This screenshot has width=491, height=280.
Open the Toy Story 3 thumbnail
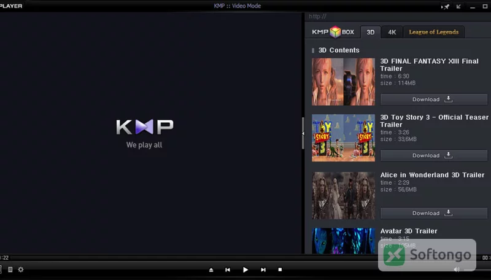(343, 138)
